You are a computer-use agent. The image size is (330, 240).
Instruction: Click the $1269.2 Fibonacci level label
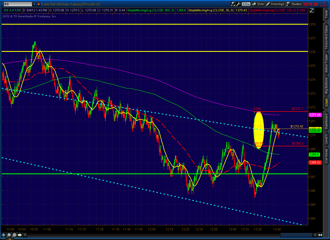tap(298, 143)
